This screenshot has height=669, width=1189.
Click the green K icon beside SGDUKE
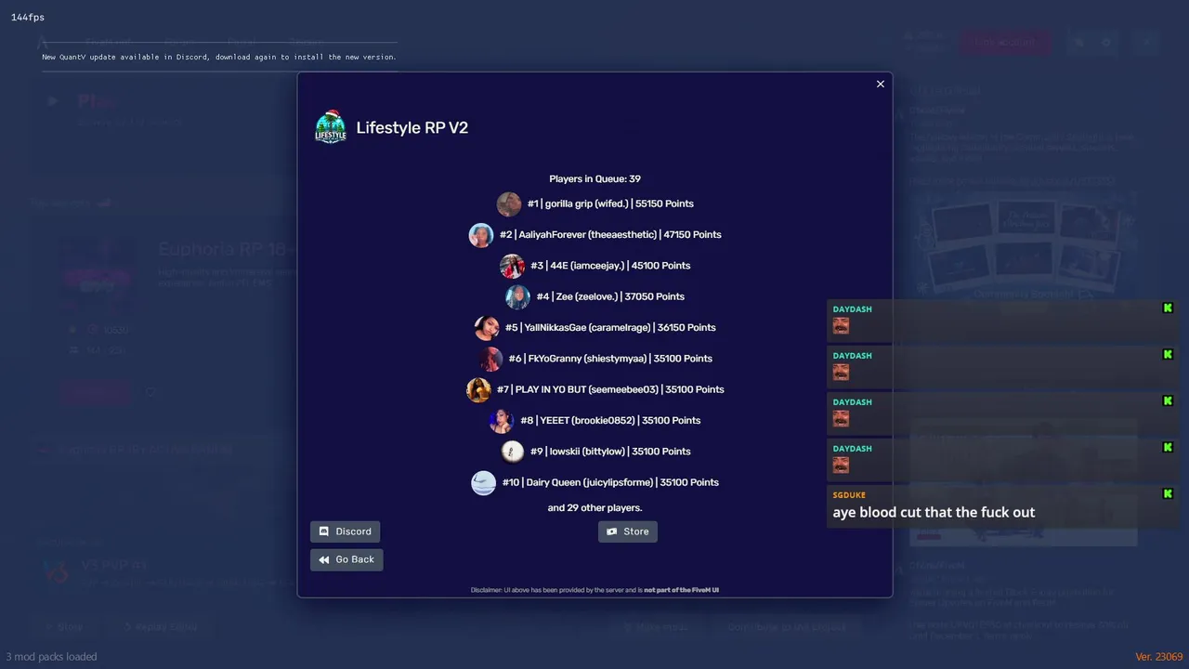[x=1168, y=493]
